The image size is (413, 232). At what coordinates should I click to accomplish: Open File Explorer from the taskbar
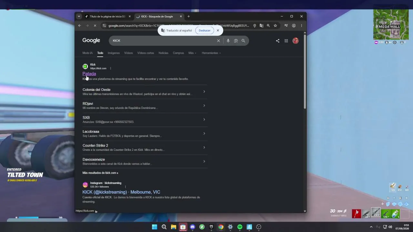[x=173, y=227]
